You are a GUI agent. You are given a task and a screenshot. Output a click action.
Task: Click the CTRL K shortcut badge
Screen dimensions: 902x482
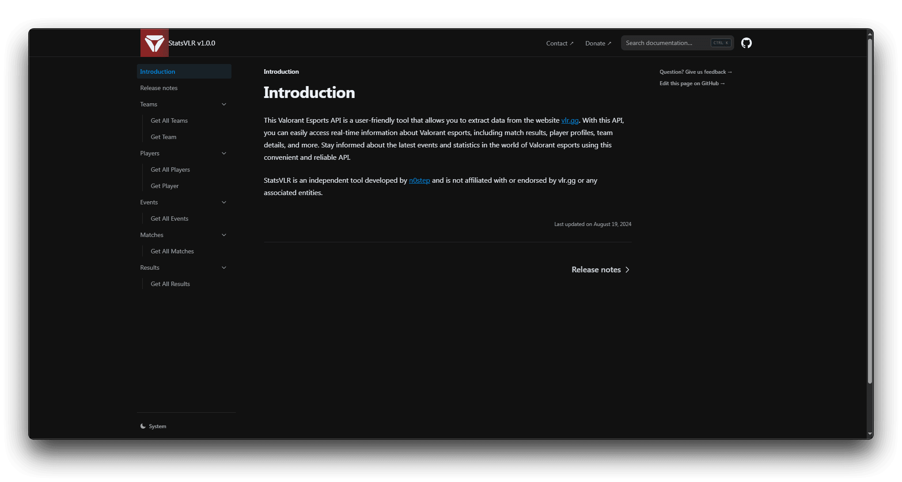tap(720, 43)
